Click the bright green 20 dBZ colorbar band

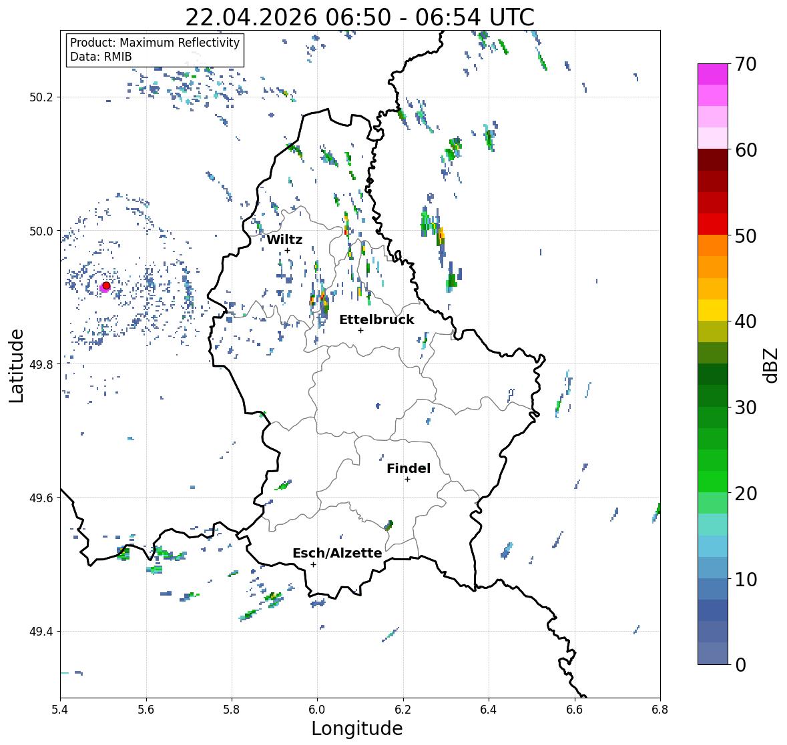pos(713,482)
